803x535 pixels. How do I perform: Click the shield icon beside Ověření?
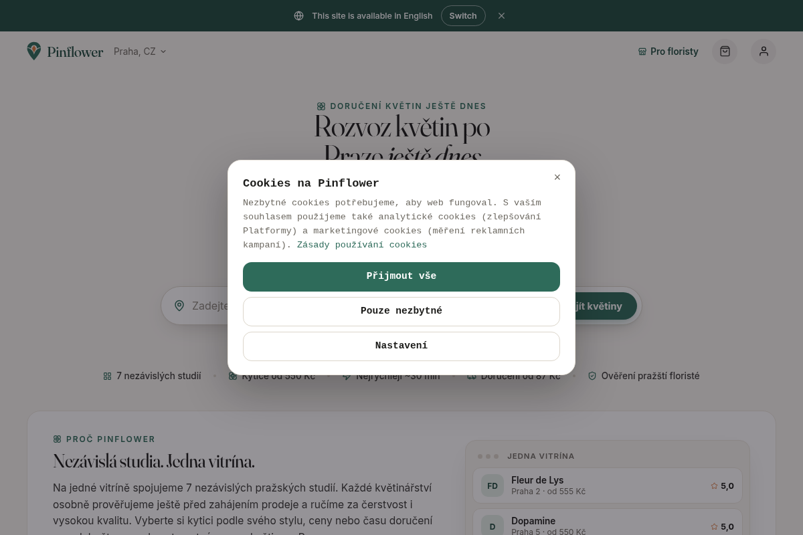(x=592, y=376)
